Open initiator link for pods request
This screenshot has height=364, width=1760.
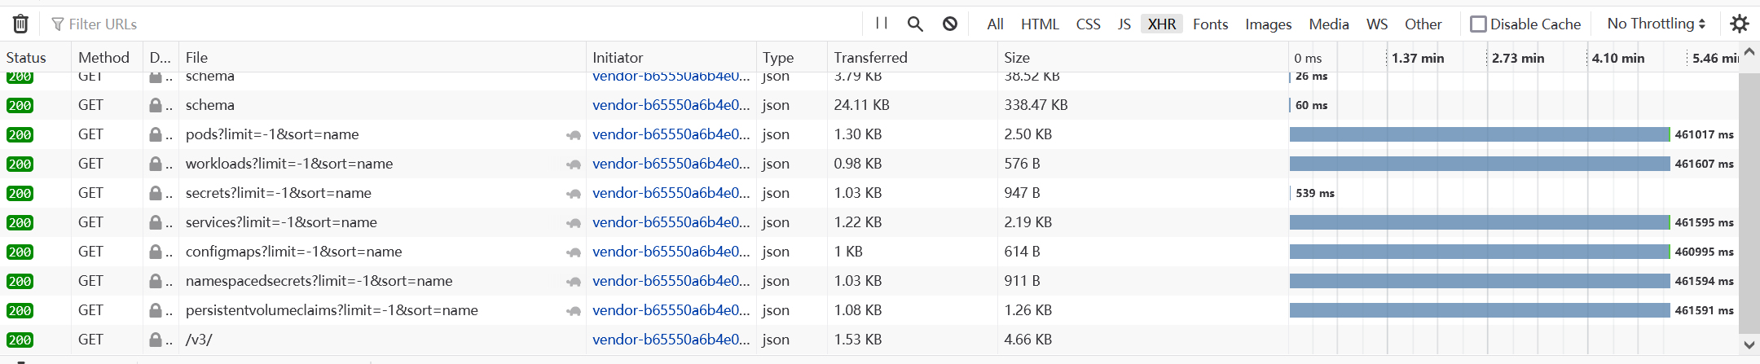pos(671,134)
